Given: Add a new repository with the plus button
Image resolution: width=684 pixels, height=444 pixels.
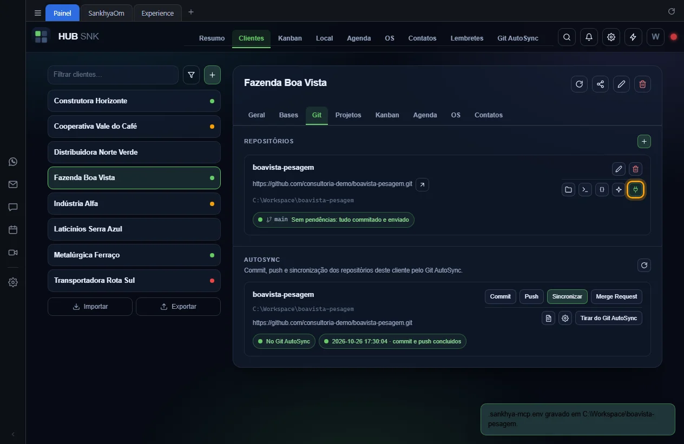Looking at the screenshot, I should click(x=644, y=141).
